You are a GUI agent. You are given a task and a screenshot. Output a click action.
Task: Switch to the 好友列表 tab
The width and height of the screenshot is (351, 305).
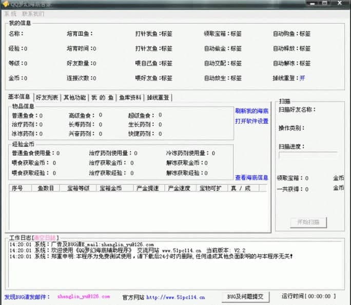point(47,98)
